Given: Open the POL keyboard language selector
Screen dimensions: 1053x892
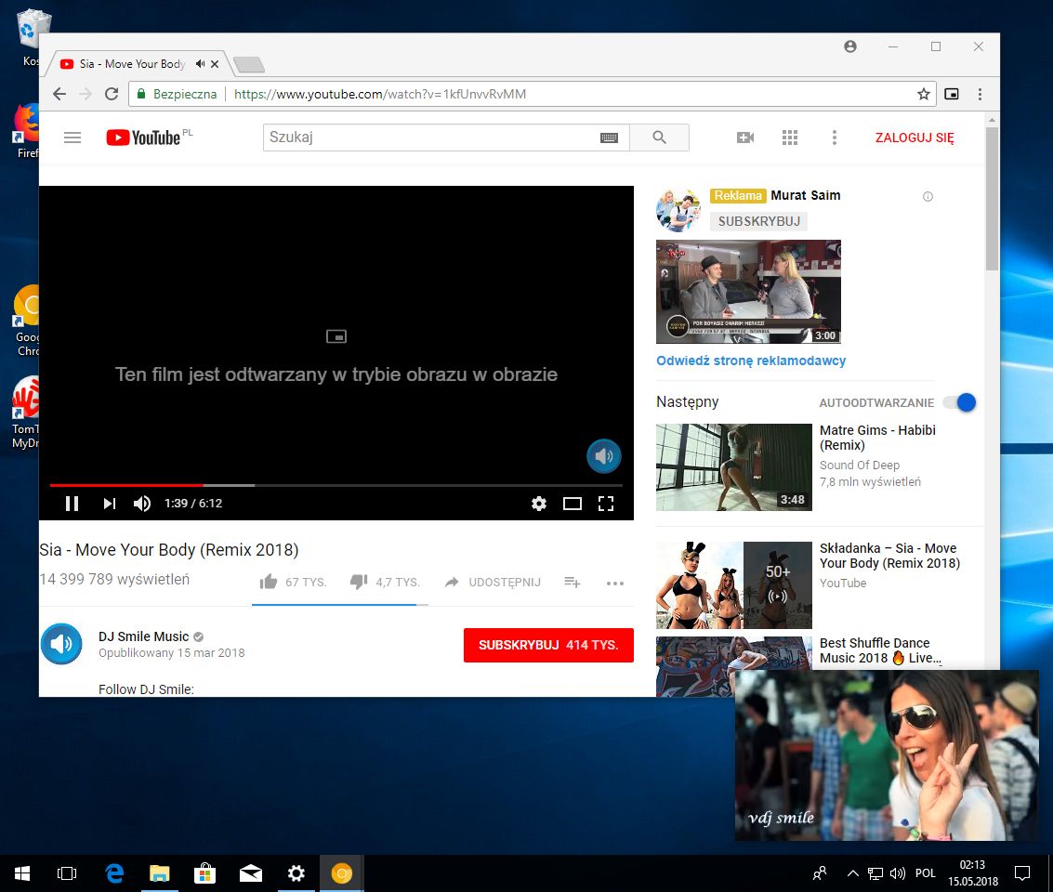Looking at the screenshot, I should (x=926, y=873).
